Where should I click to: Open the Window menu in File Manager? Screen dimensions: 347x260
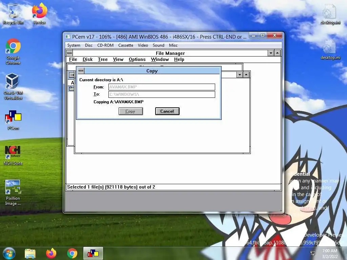point(160,60)
